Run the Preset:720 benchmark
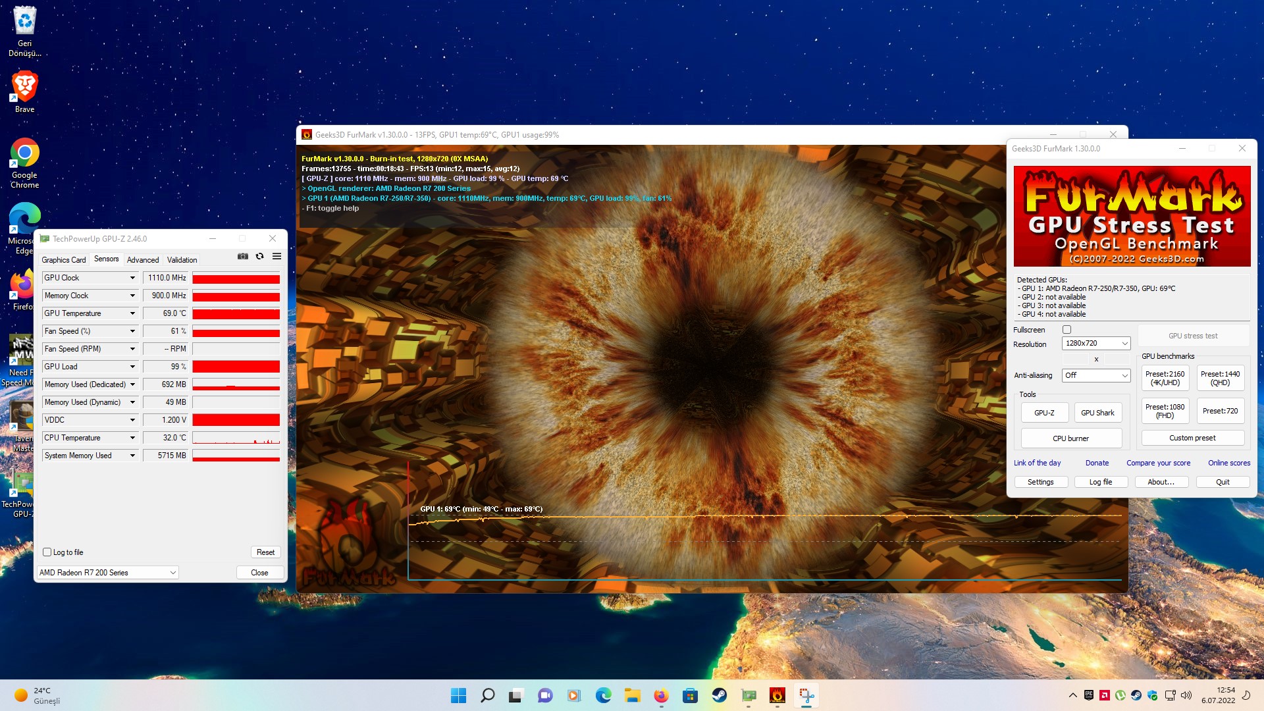The image size is (1264, 711). coord(1221,411)
